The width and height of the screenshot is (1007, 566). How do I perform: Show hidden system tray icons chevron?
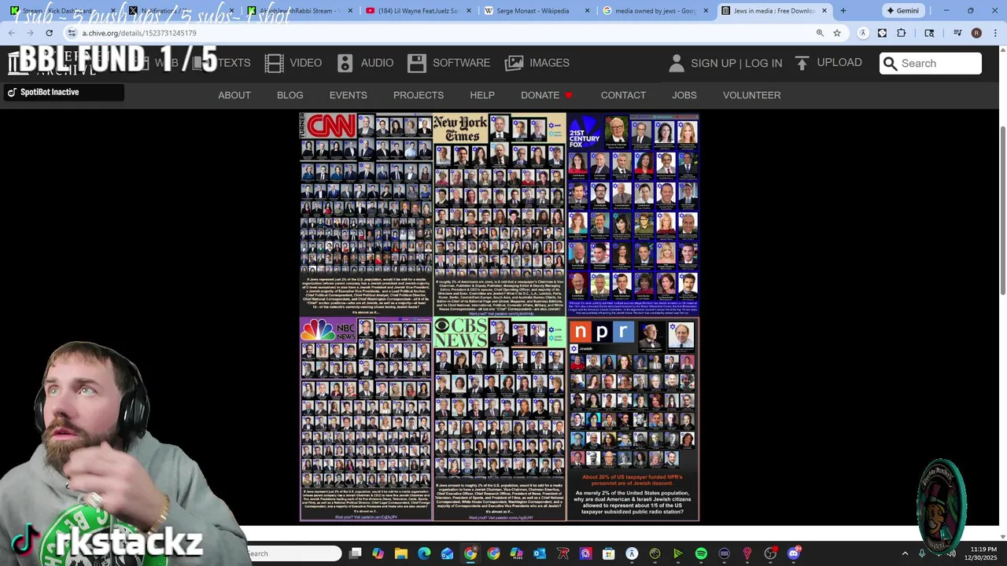(905, 553)
